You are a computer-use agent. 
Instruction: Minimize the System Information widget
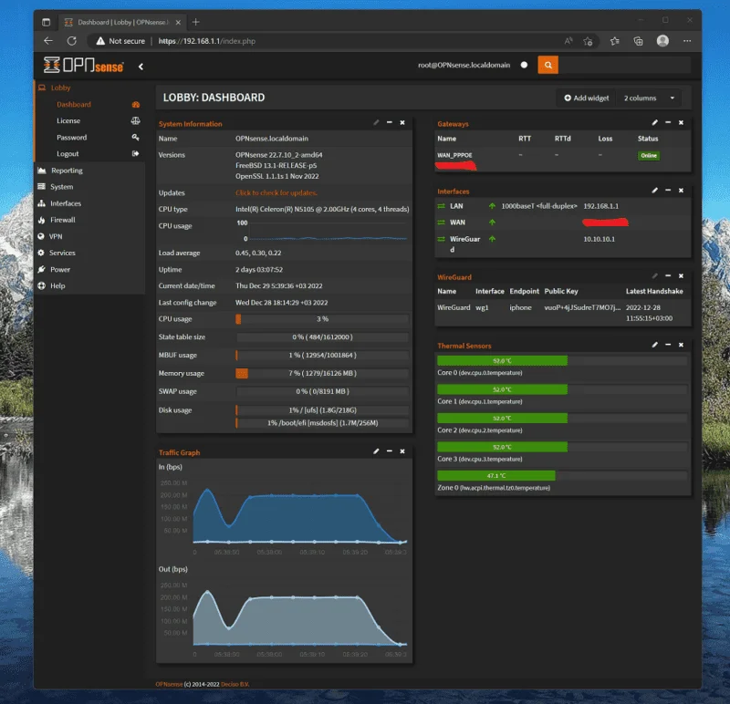click(390, 123)
